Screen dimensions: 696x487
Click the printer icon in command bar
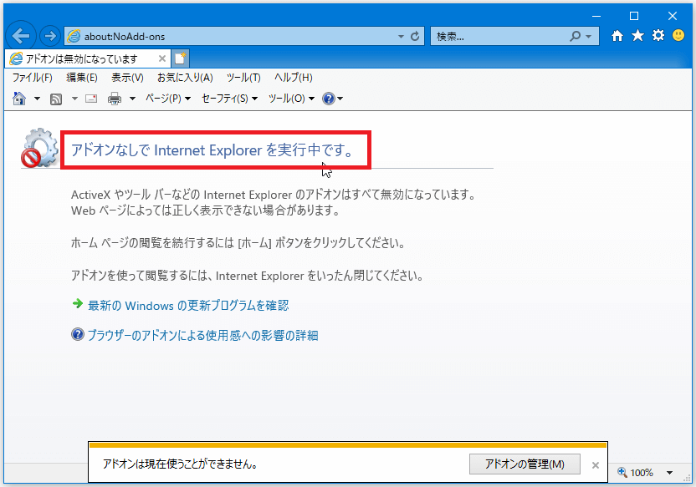point(114,99)
